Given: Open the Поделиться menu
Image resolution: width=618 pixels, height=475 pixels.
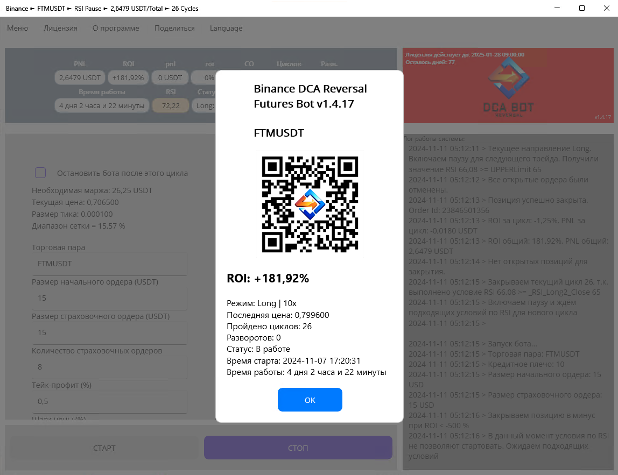Looking at the screenshot, I should pyautogui.click(x=174, y=29).
